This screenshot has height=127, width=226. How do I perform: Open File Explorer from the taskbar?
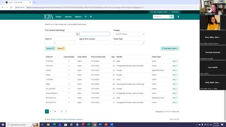[48, 125]
